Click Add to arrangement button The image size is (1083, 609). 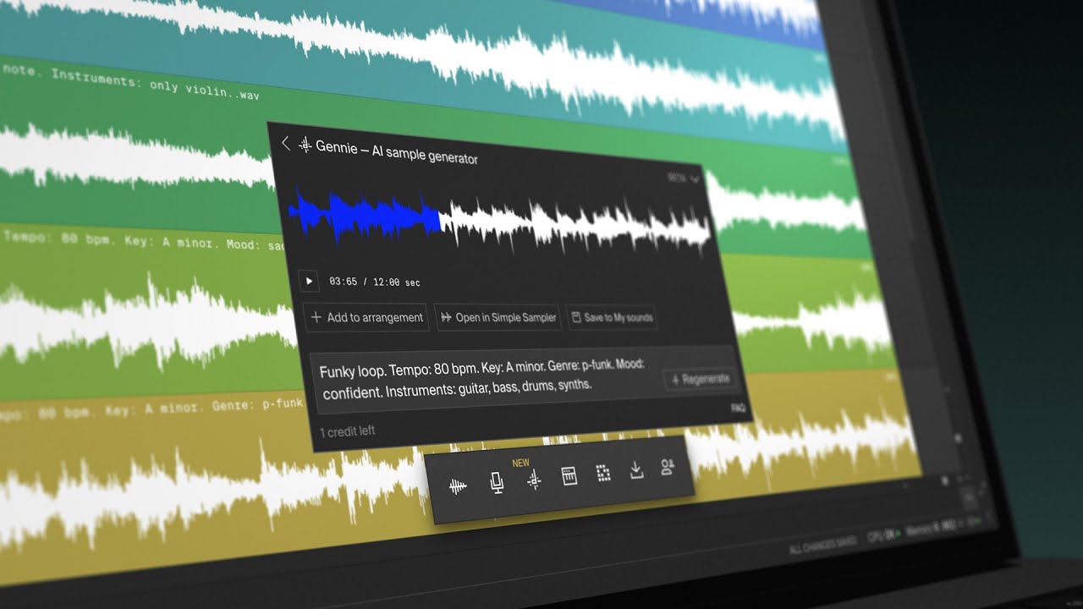tap(366, 317)
